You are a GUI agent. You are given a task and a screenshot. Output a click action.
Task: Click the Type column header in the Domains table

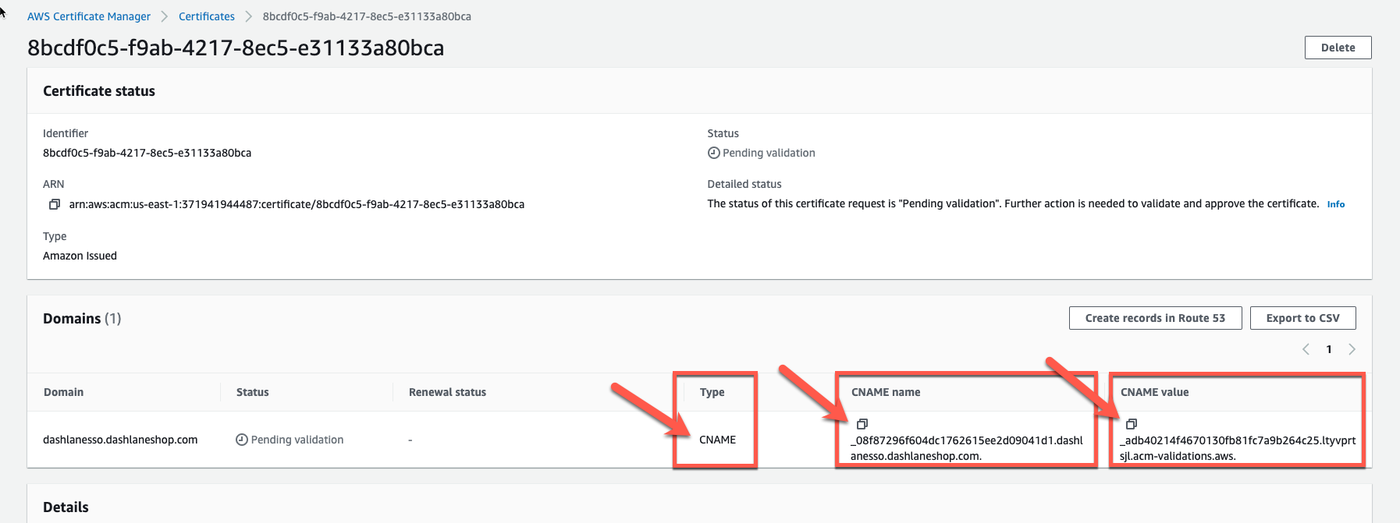coord(712,392)
